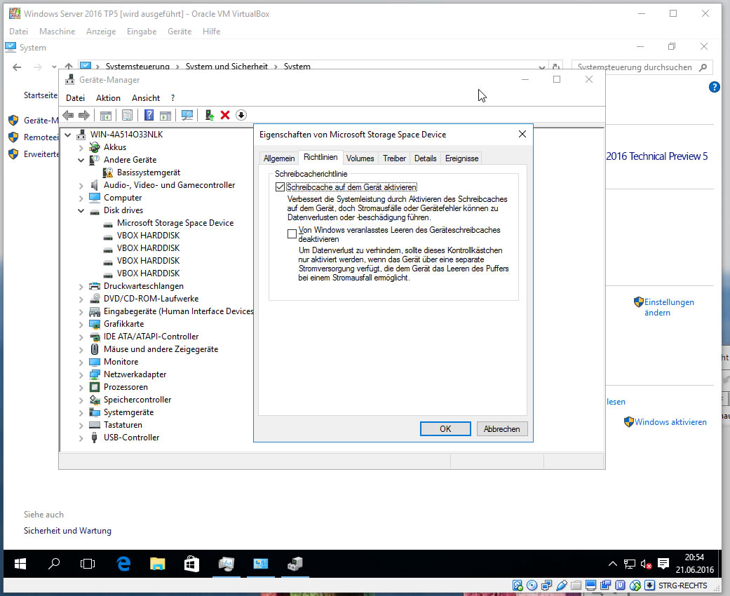Expand the Prozessoren node
Viewport: 730px width, 596px height.
coord(81,387)
